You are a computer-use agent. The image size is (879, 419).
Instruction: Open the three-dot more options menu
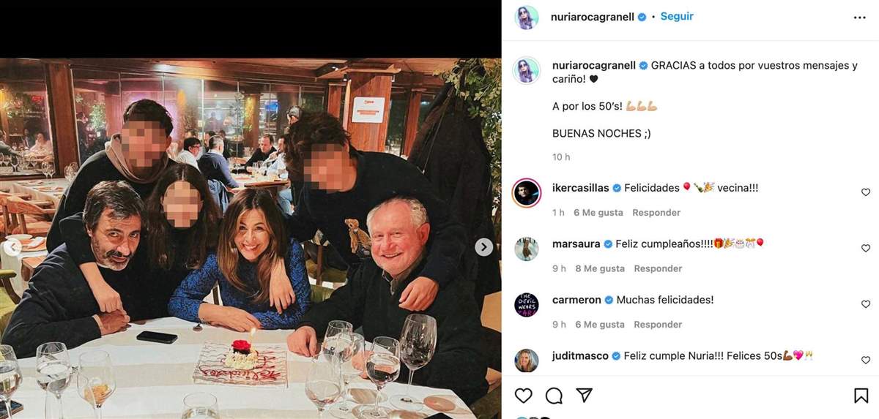pyautogui.click(x=859, y=18)
